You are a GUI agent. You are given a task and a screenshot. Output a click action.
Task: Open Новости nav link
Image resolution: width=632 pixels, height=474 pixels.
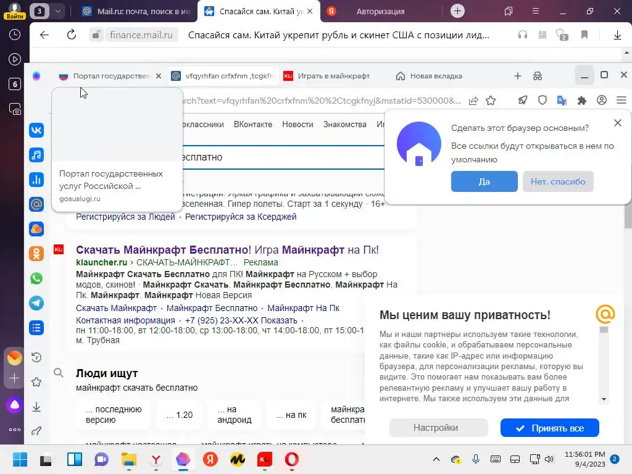pyautogui.click(x=297, y=125)
